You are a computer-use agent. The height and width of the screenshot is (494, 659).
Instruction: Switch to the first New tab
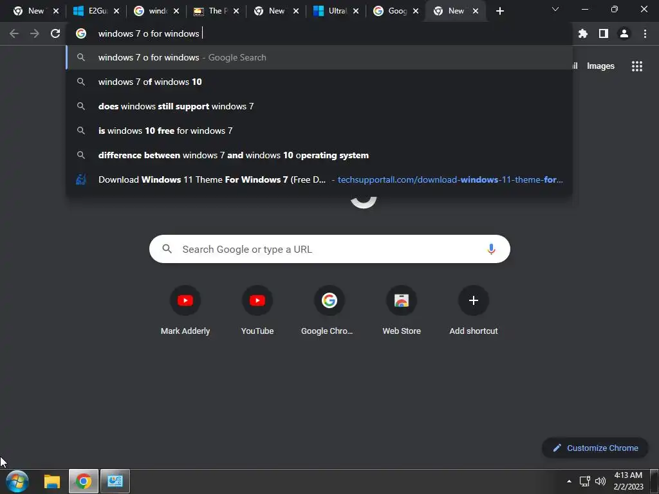tap(35, 11)
